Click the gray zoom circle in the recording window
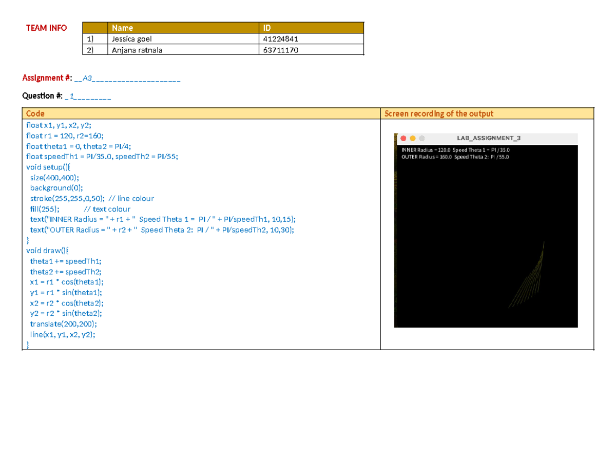 pyautogui.click(x=422, y=138)
